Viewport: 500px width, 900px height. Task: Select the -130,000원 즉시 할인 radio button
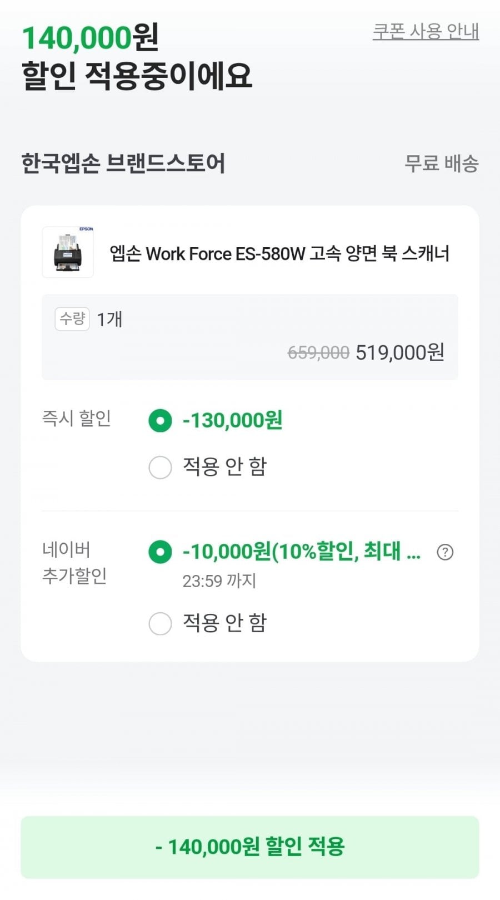click(x=160, y=421)
